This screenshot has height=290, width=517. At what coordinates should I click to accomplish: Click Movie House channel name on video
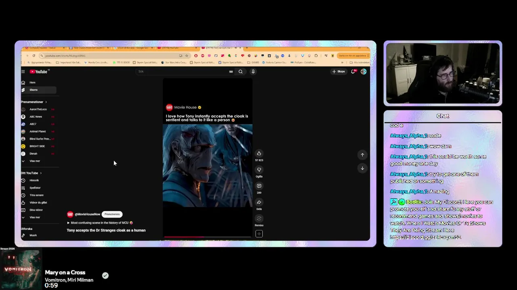pos(185,108)
